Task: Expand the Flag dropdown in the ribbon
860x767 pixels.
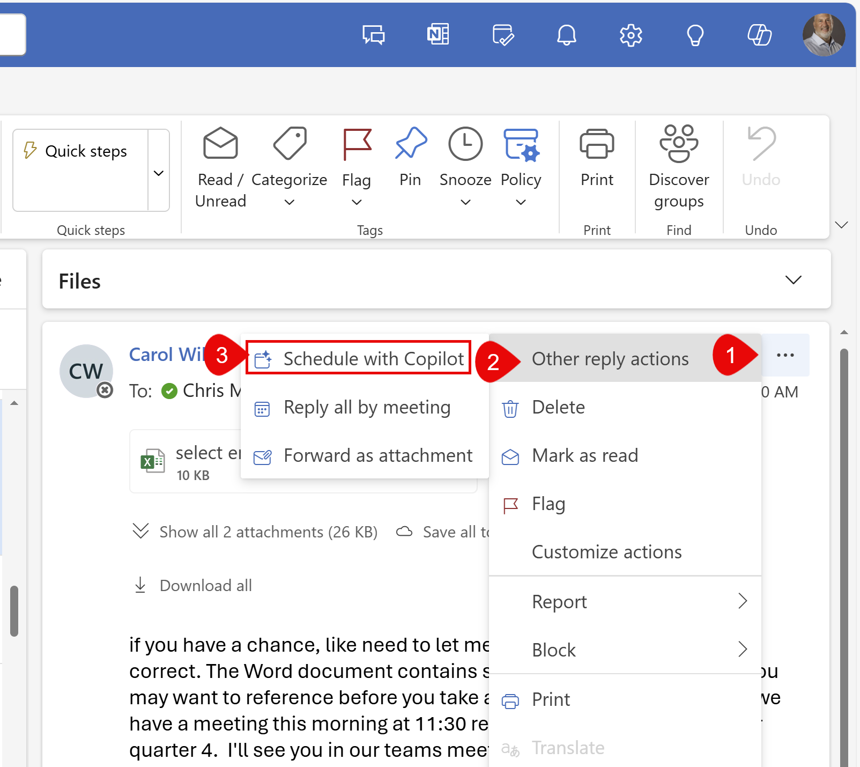Action: point(356,203)
